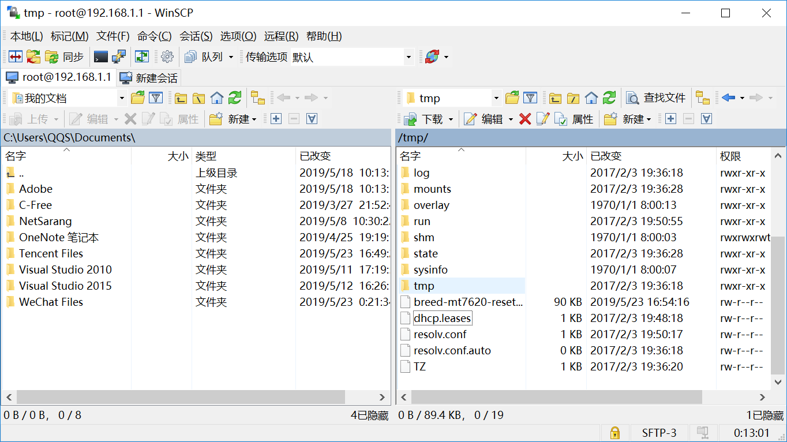Viewport: 787px width, 442px height.
Task: Click keep remote directory up to date icon
Action: 142,57
